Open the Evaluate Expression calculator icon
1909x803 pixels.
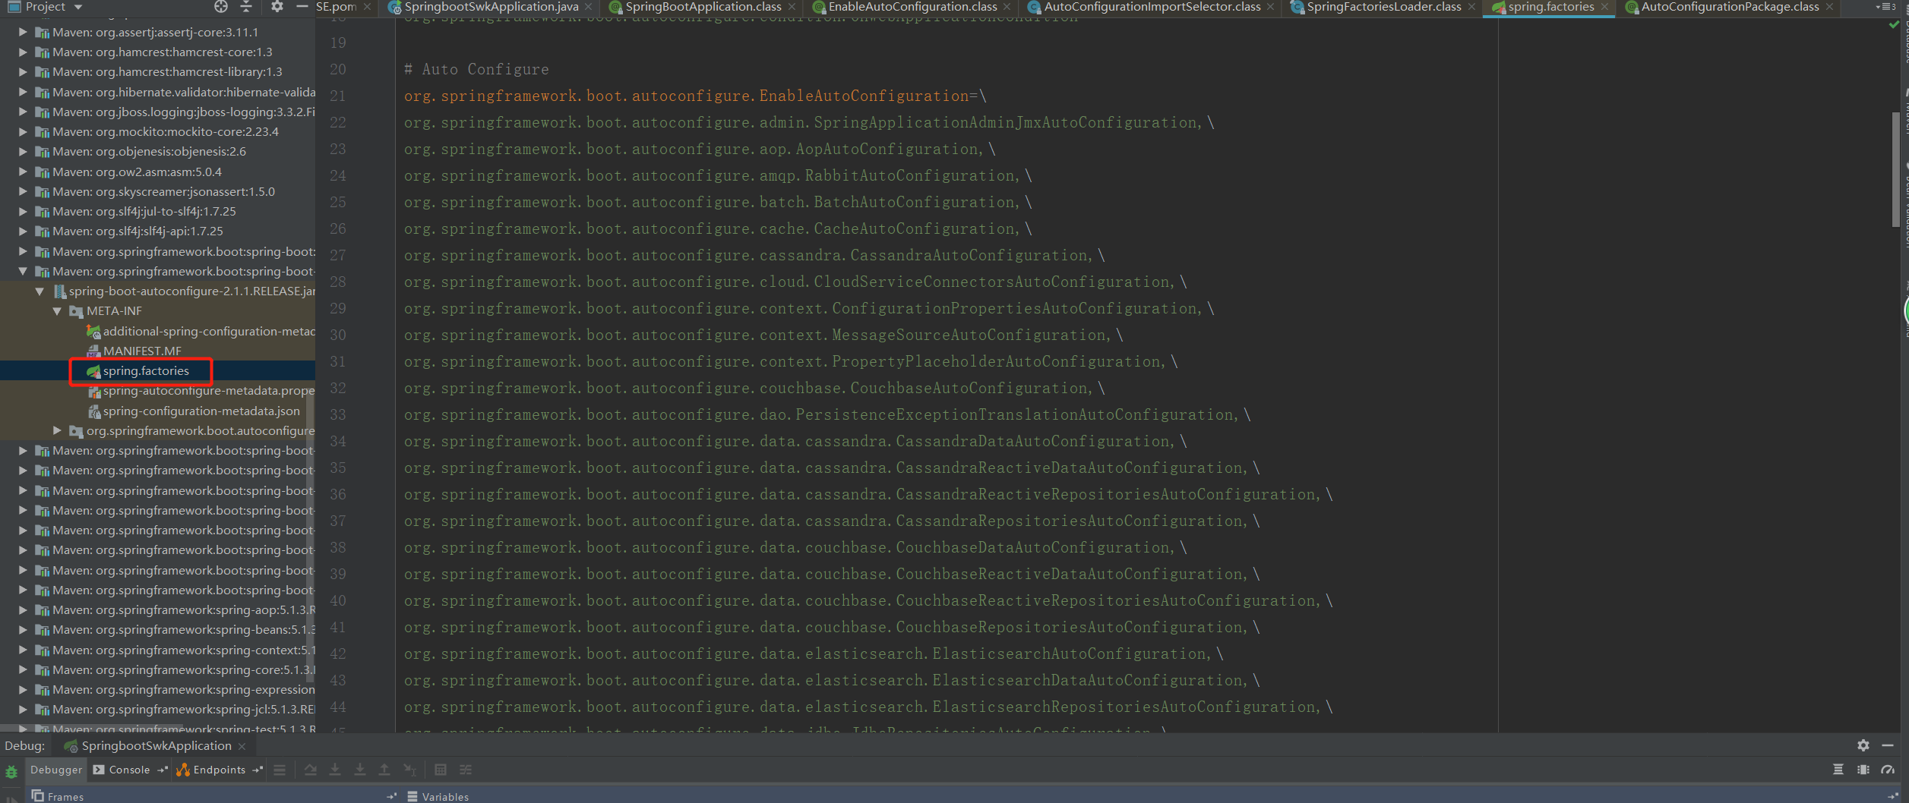(x=441, y=770)
